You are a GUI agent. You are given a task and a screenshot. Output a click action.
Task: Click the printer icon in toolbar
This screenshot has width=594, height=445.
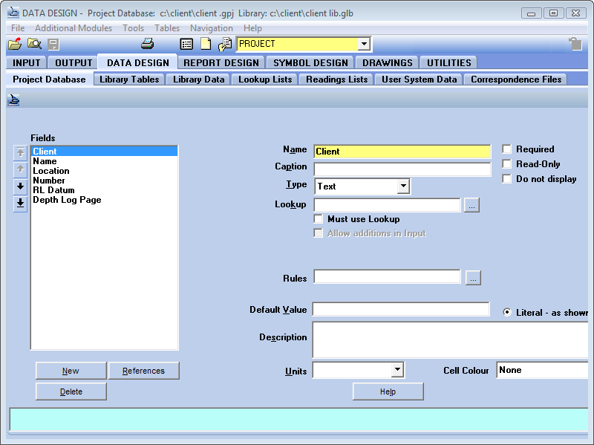[148, 44]
